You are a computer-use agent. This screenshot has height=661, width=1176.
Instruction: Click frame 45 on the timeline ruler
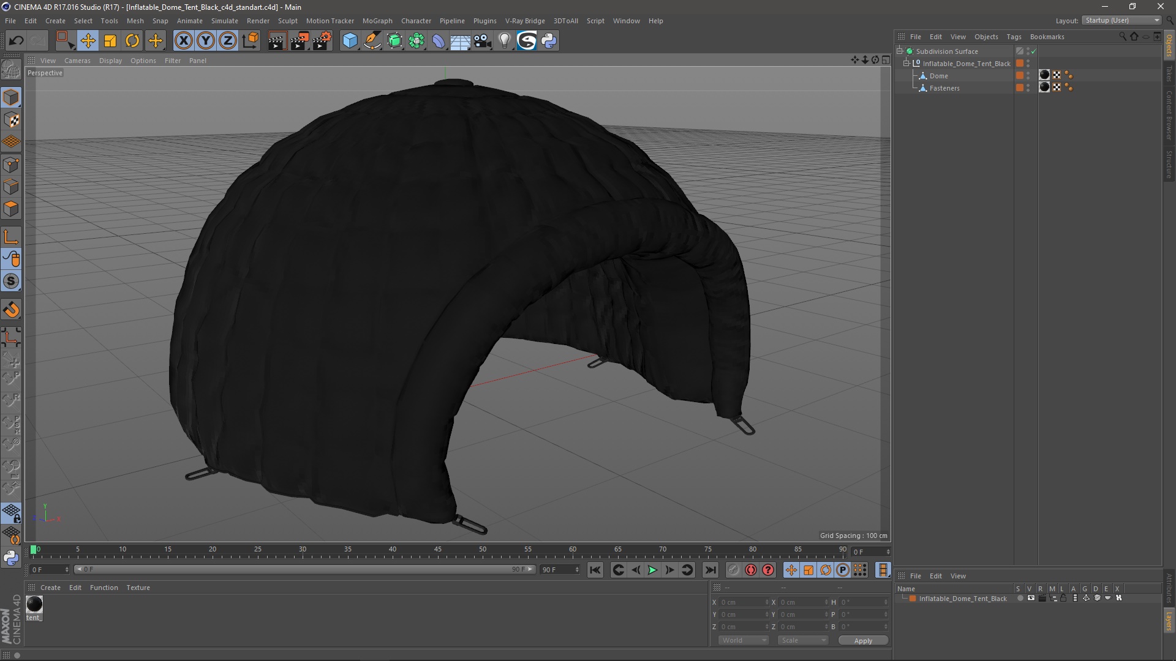pos(437,550)
